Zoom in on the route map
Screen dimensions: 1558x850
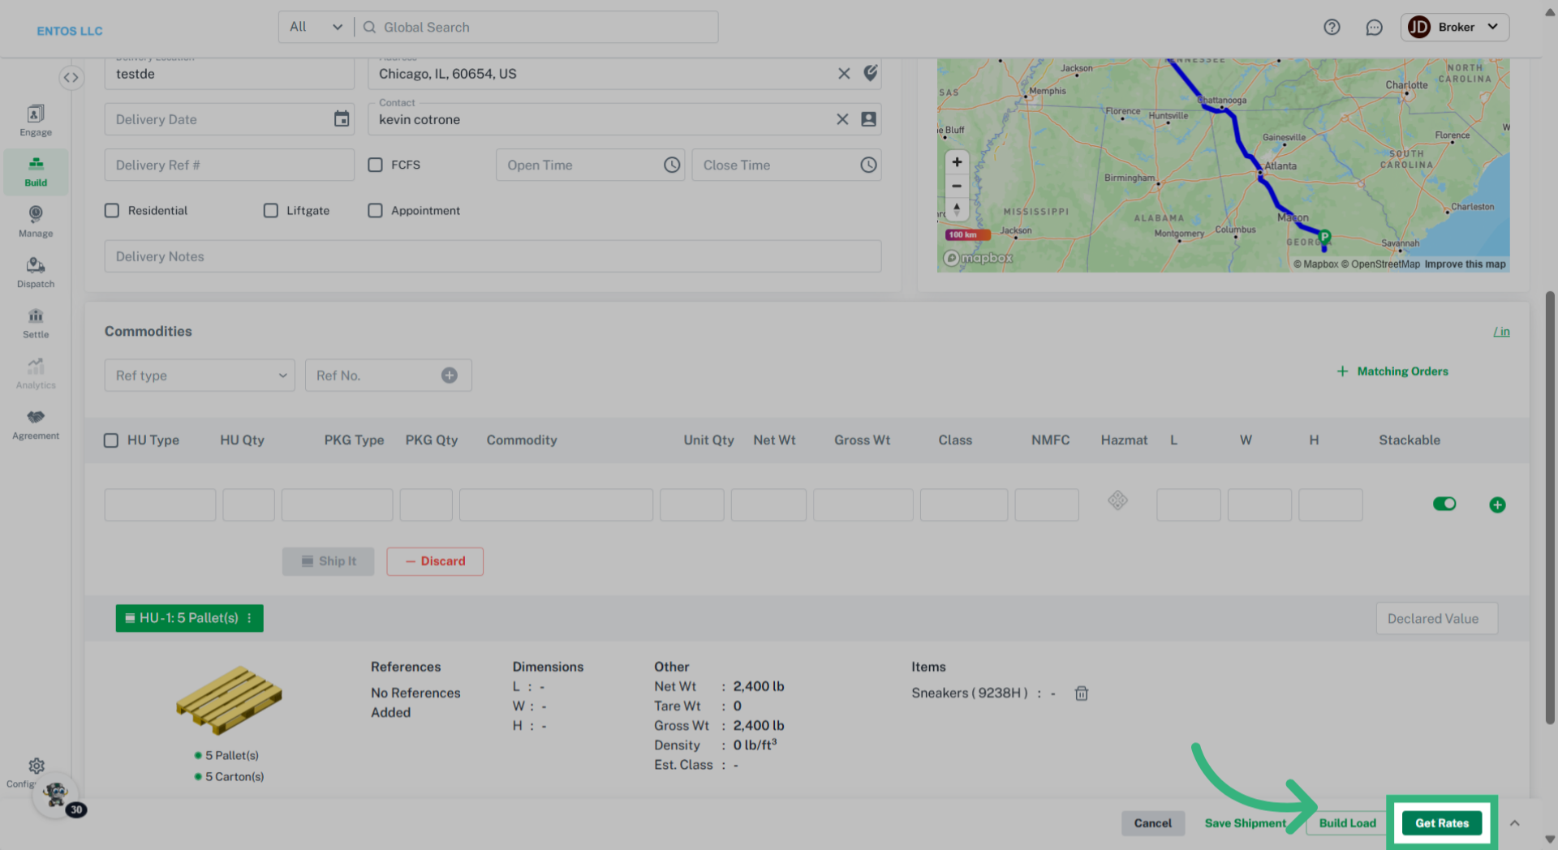click(957, 162)
